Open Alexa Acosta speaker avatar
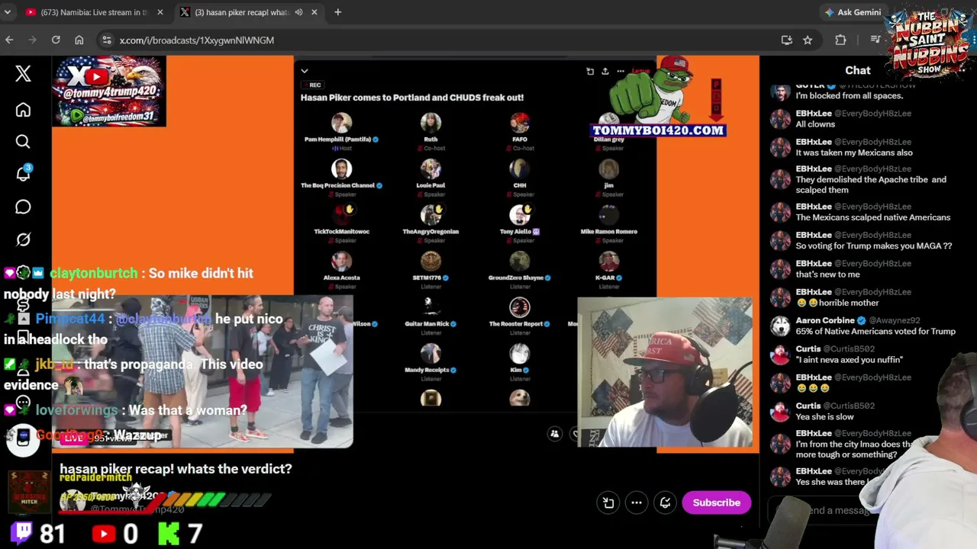Screen dimensions: 977x549 point(341,261)
